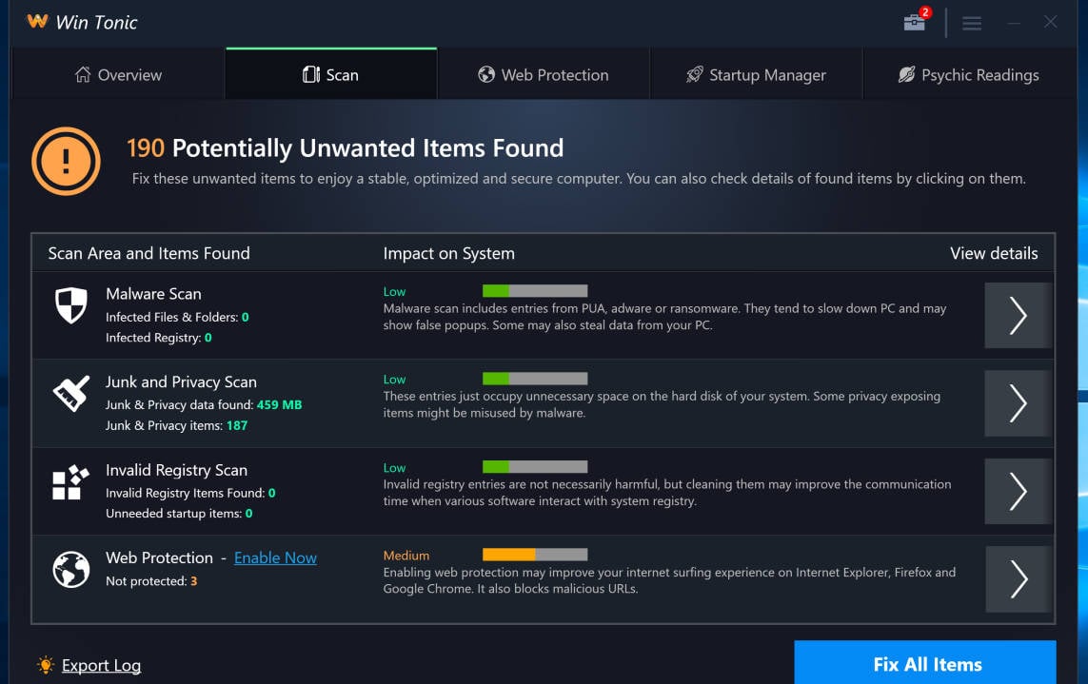Switch to the Overview tab

point(118,75)
